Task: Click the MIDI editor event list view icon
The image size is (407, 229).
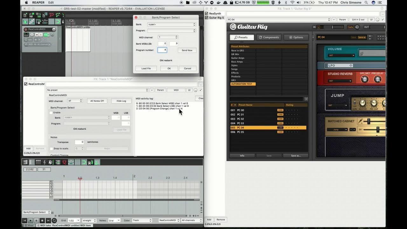Action: 38,162
